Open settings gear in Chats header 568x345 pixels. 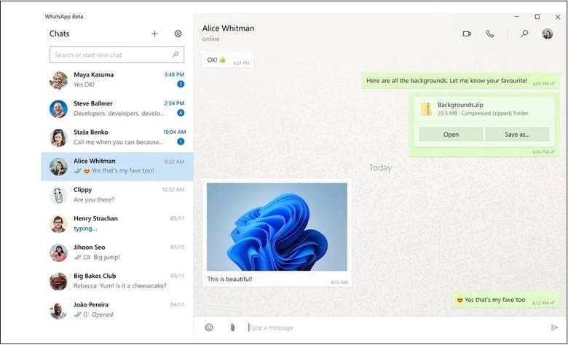(178, 33)
